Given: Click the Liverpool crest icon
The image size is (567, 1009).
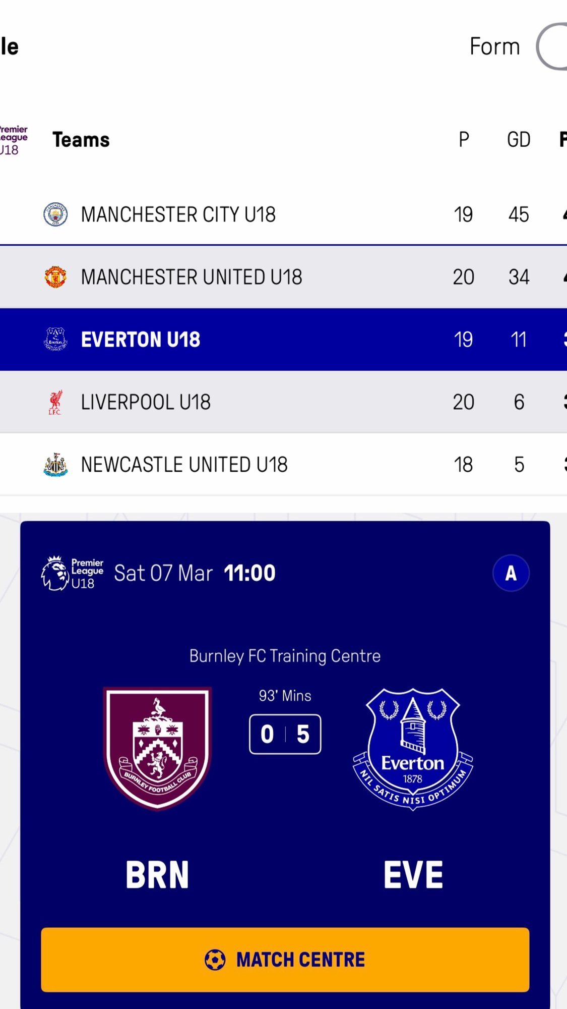Looking at the screenshot, I should (55, 402).
